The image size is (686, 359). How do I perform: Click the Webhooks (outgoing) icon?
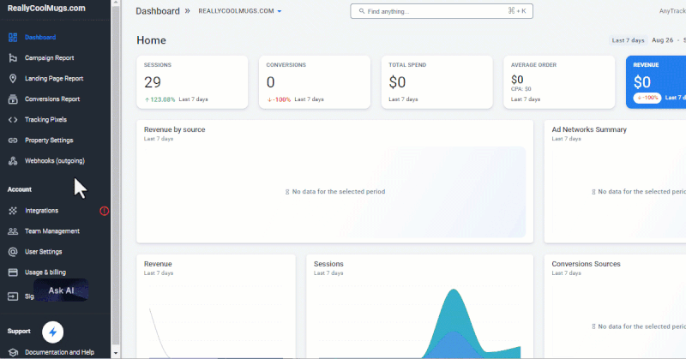point(13,161)
